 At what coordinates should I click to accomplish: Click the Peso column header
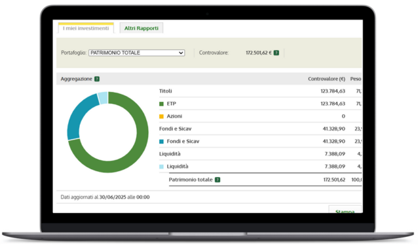click(356, 79)
